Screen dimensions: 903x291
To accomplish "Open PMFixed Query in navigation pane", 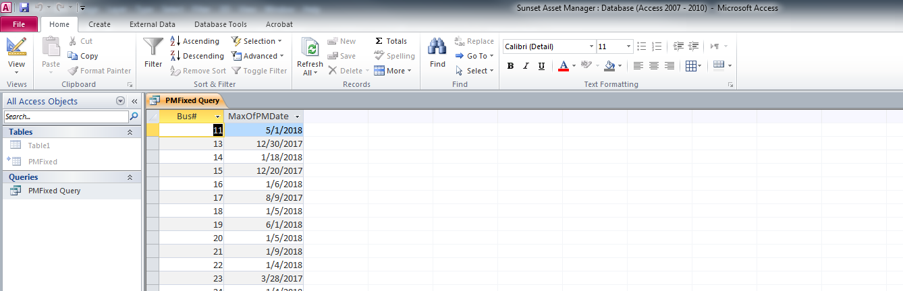I will coord(54,191).
